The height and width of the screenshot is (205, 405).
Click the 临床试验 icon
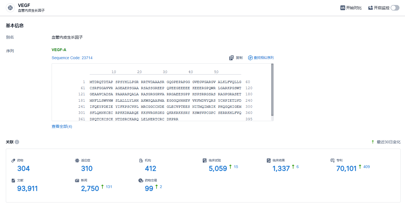click(x=205, y=161)
